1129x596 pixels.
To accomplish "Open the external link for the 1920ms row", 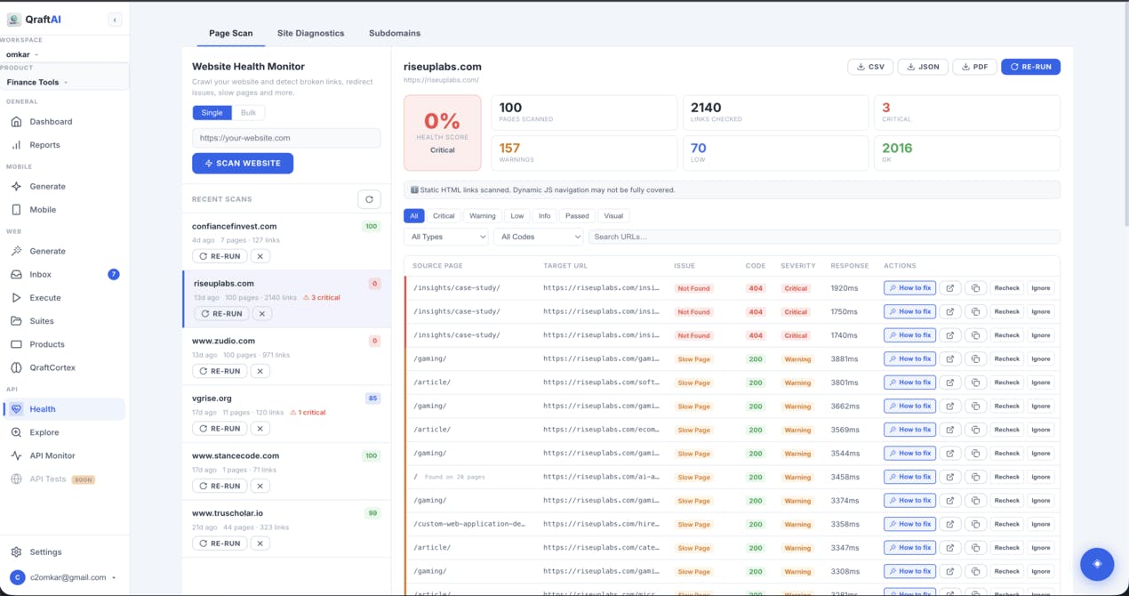I will tap(950, 288).
